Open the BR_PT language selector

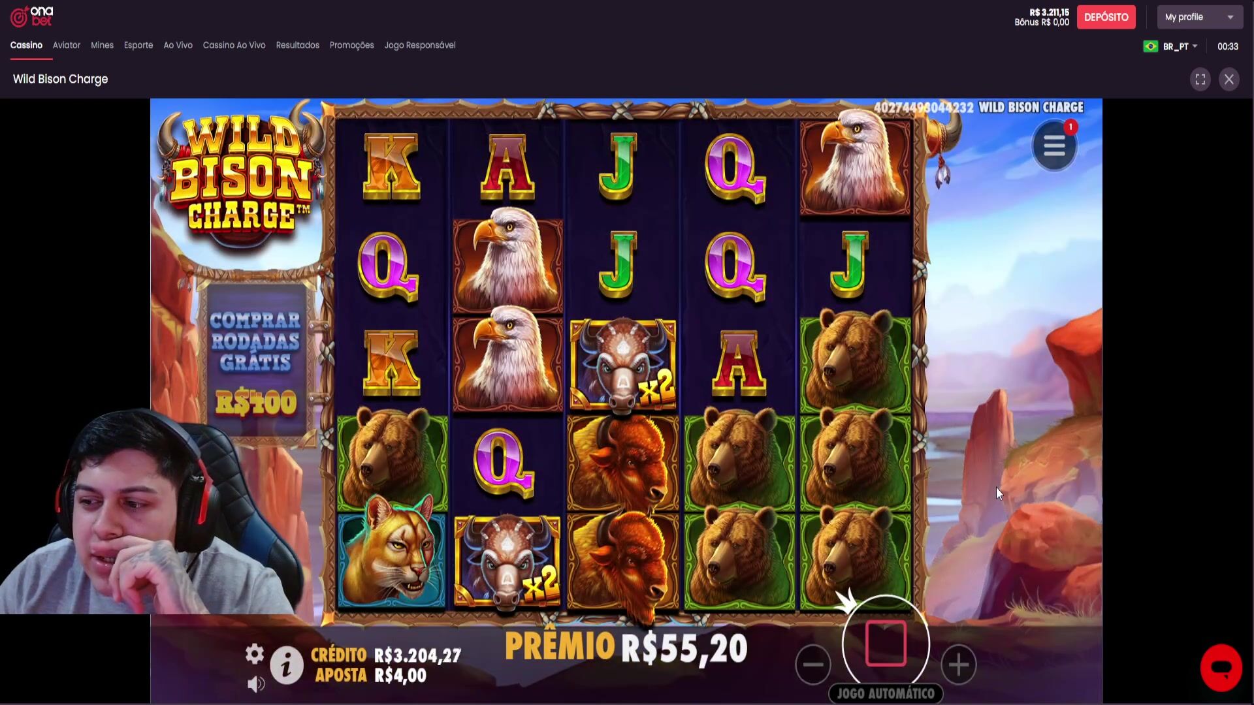click(x=1180, y=46)
